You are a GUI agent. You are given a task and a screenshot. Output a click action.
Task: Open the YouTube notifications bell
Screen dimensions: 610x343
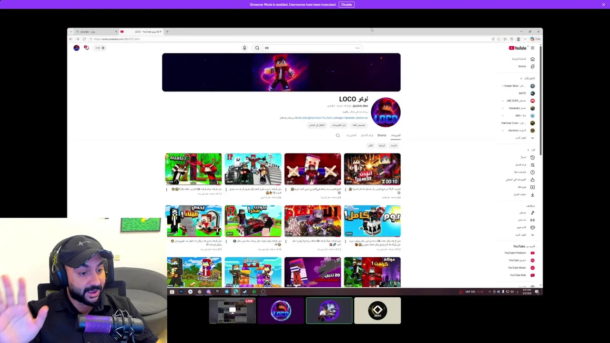click(x=86, y=48)
